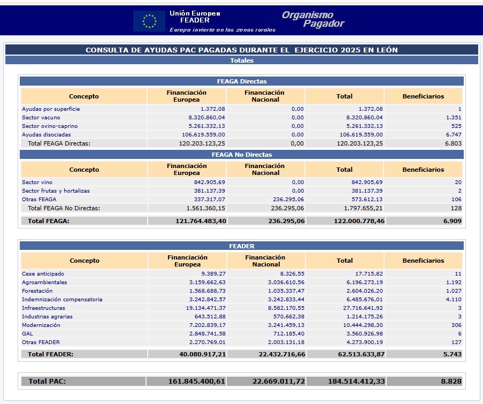Open Sector frutas y hortalizas link
Screen dimensions: 483x404
click(x=56, y=191)
